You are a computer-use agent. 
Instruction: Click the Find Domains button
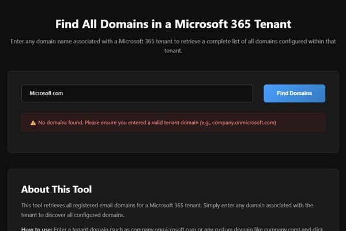pyautogui.click(x=294, y=94)
